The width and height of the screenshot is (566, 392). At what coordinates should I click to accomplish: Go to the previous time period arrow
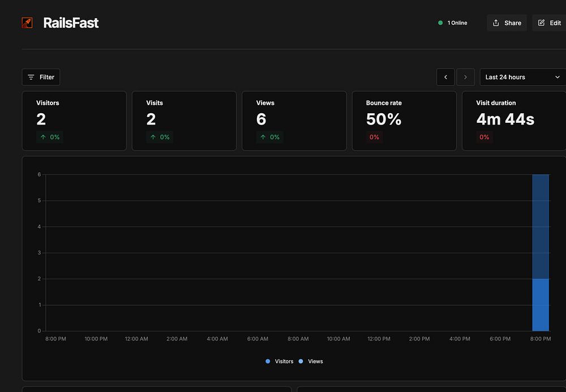coord(445,77)
